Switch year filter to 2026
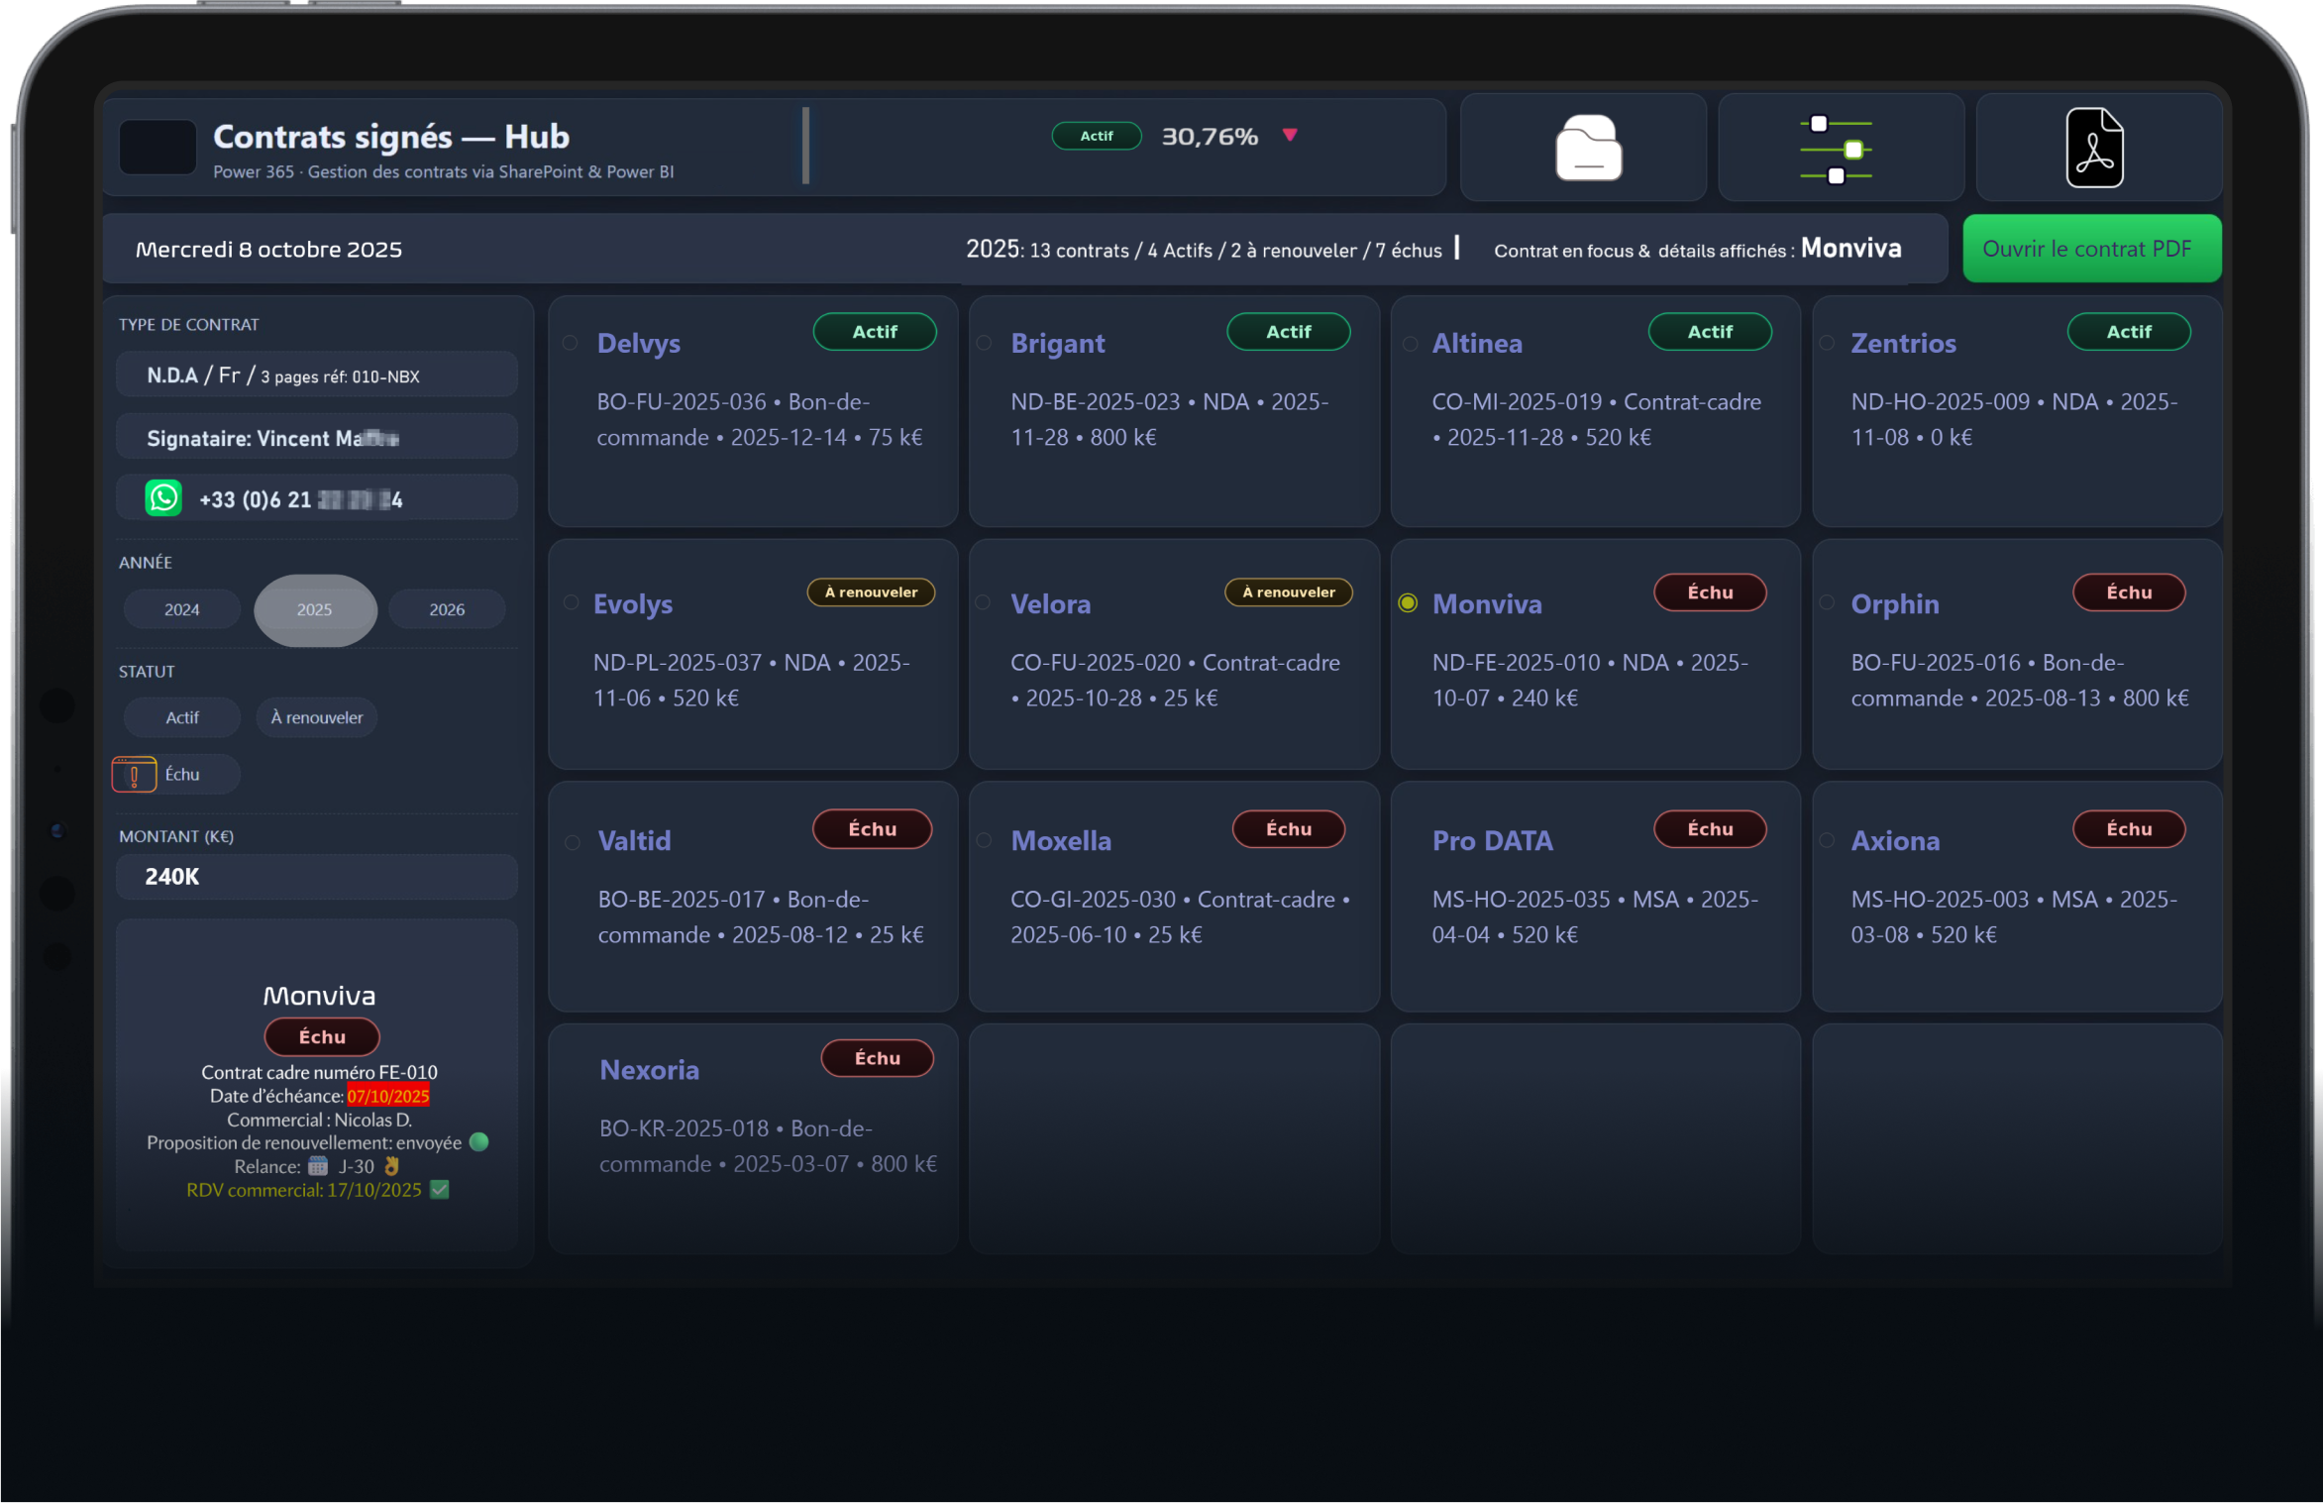Image resolution: width=2323 pixels, height=1503 pixels. pos(446,609)
